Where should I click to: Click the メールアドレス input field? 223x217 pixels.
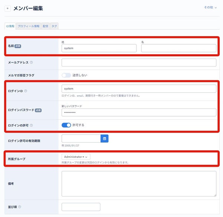click(x=139, y=63)
